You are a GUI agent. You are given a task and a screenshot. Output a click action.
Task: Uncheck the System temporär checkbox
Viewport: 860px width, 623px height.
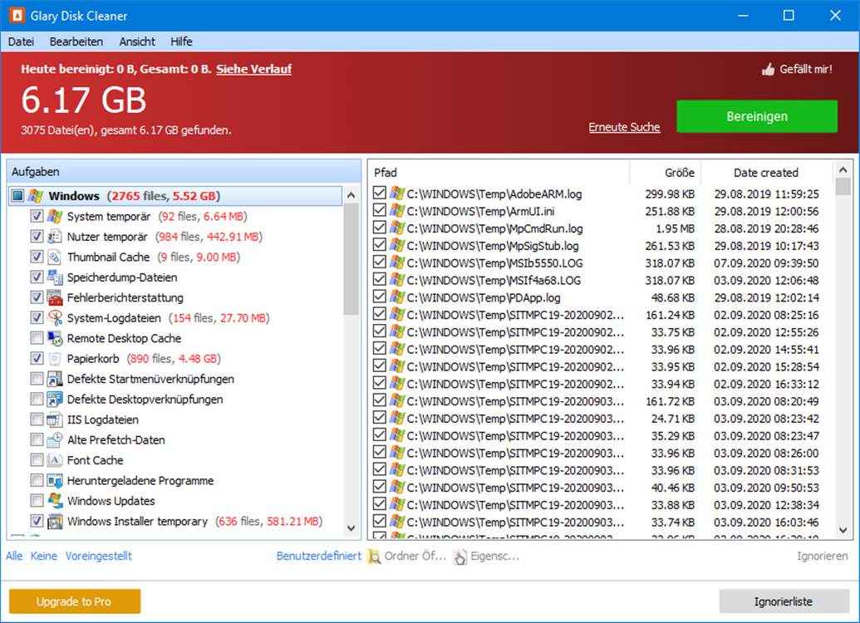point(37,216)
